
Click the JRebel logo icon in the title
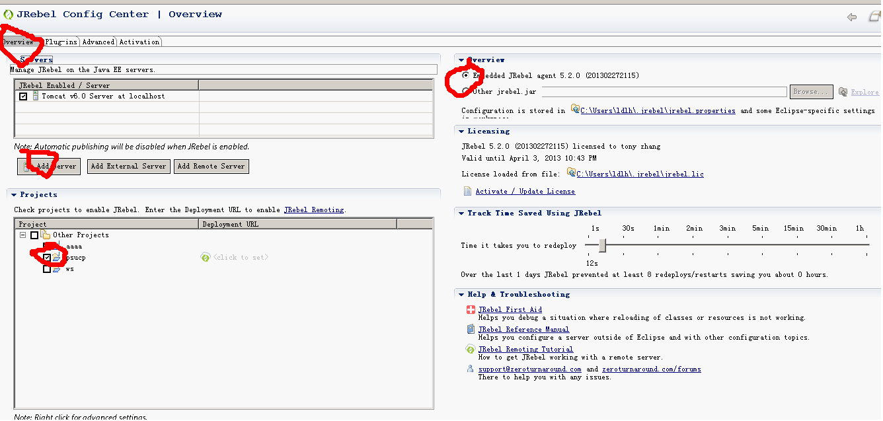point(8,14)
